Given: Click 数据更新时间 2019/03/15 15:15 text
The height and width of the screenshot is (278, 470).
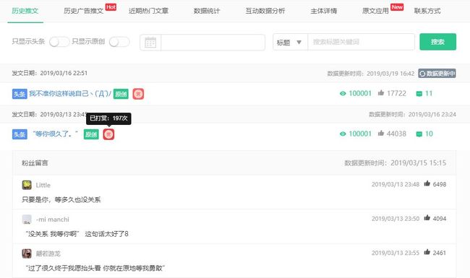Looking at the screenshot, I should [396, 162].
